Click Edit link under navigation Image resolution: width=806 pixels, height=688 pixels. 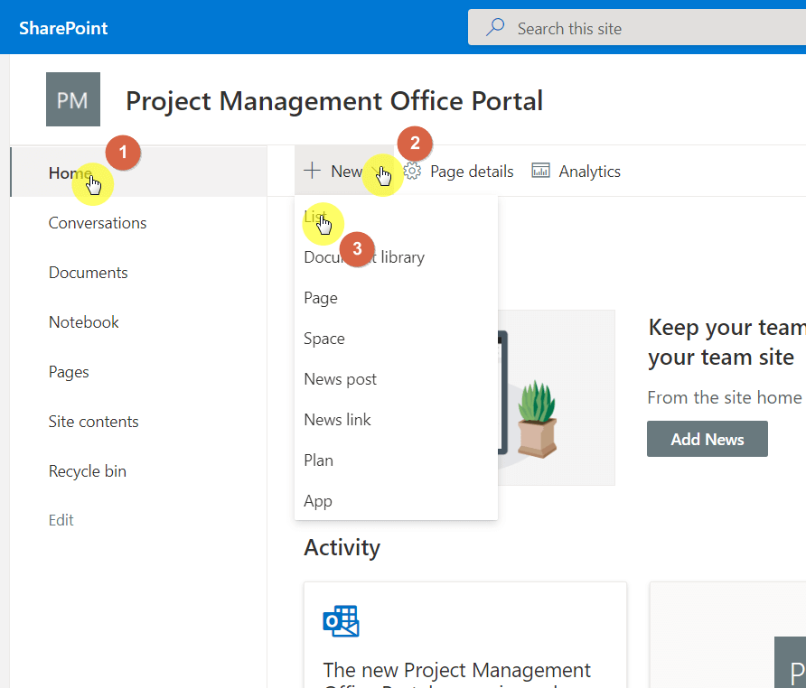[61, 520]
